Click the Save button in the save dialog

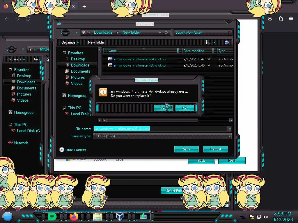[187, 149]
